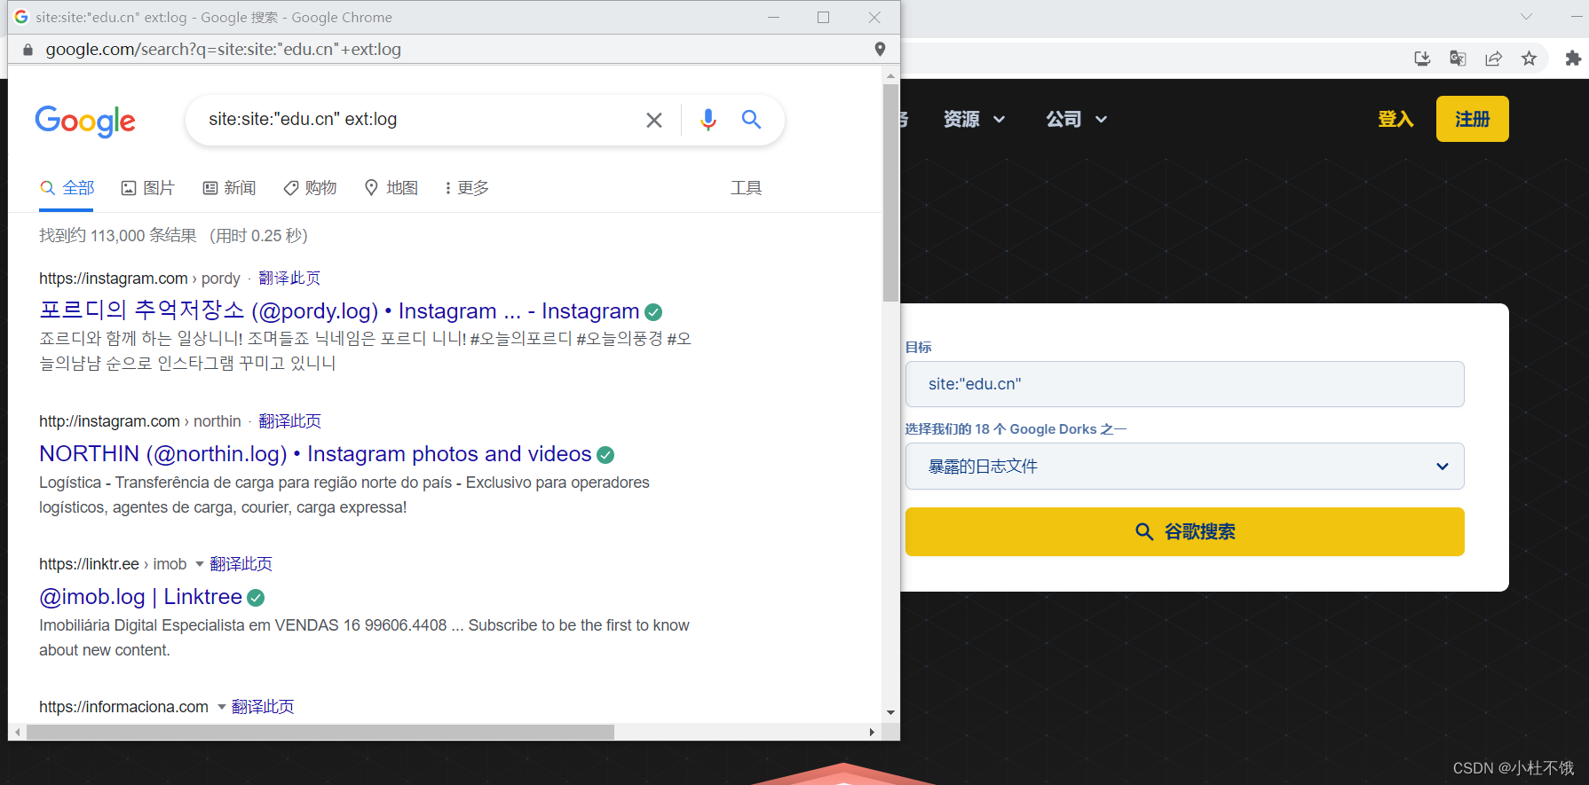
Task: Click the https://informaciona.com URL text
Action: click(x=123, y=707)
